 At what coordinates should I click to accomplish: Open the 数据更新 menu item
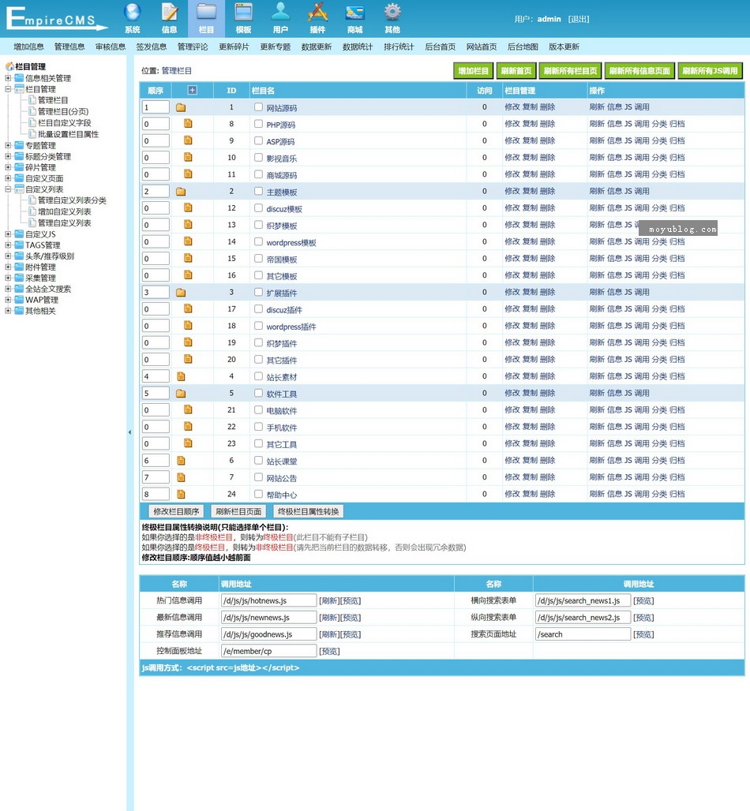317,47
